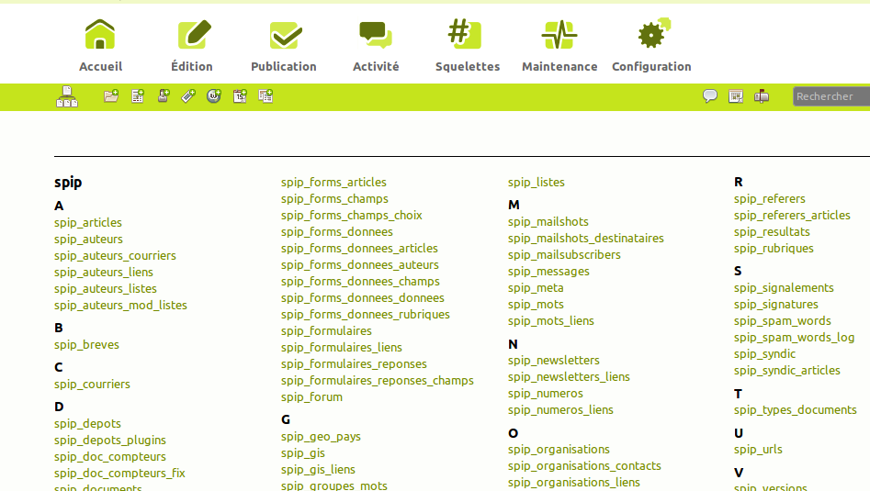Open the spip_listes table link
The width and height of the screenshot is (870, 491).
click(x=536, y=183)
